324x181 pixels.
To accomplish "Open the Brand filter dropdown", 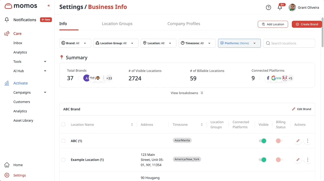I will tap(75, 43).
